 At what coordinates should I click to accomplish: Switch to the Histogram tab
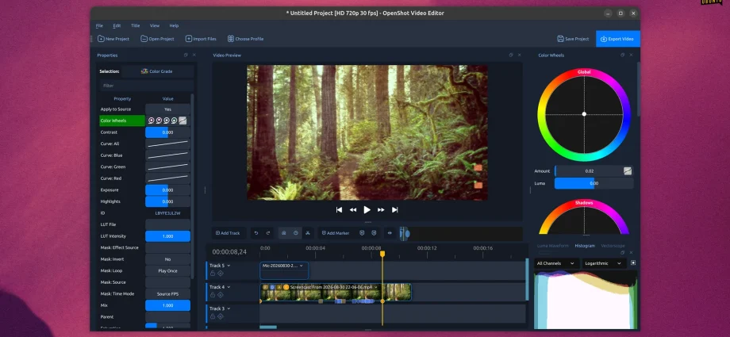pos(585,246)
